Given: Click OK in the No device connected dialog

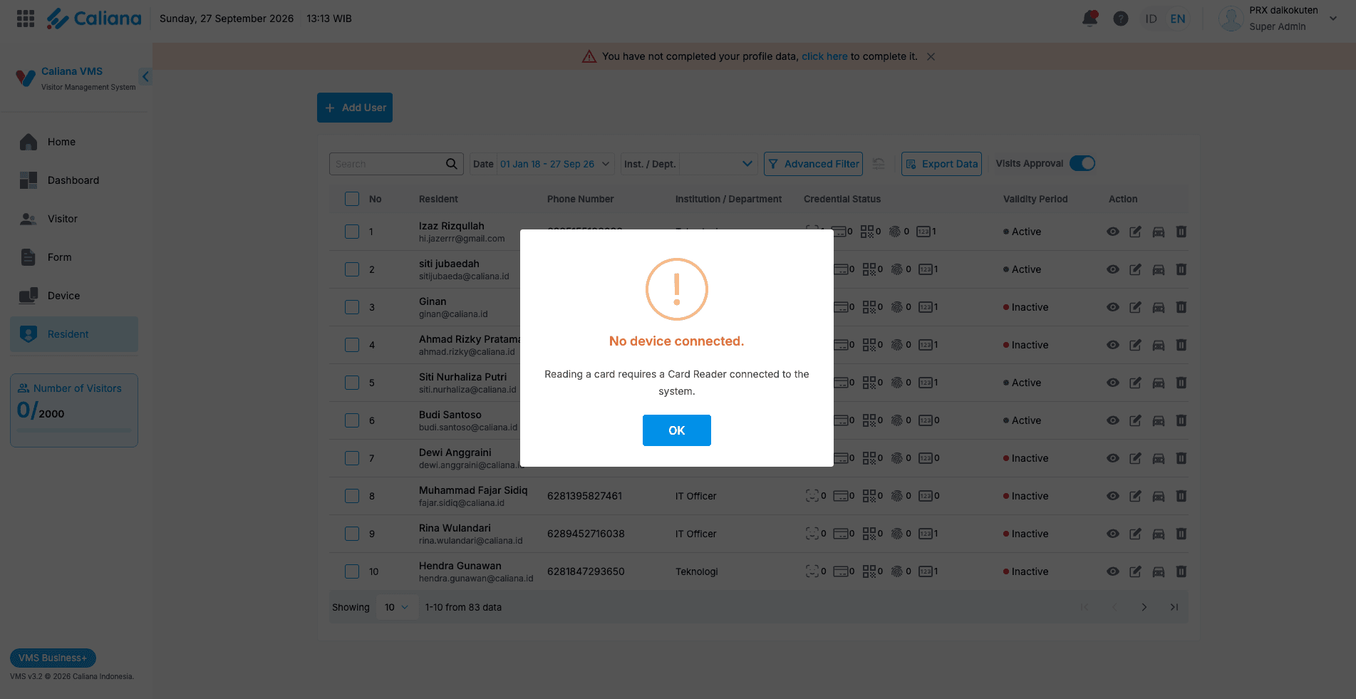Looking at the screenshot, I should (x=676, y=430).
